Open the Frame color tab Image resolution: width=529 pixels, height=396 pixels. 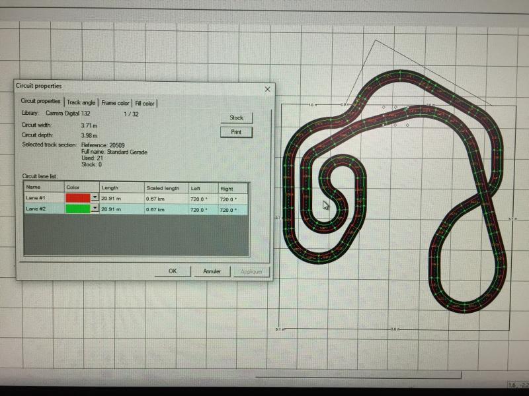[116, 104]
